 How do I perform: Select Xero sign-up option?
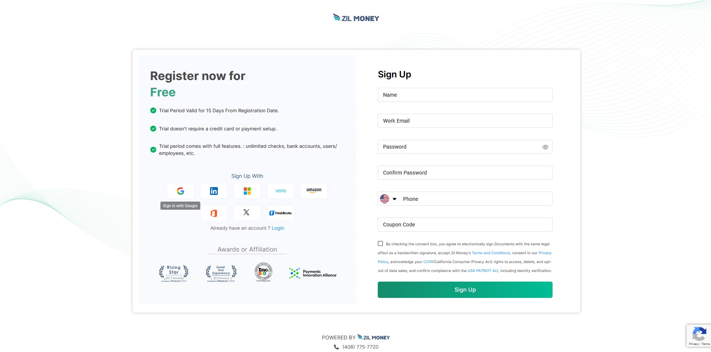tap(281, 191)
